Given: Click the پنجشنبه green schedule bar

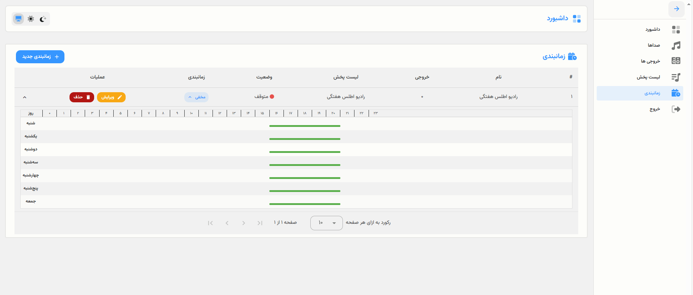Looking at the screenshot, I should (305, 191).
